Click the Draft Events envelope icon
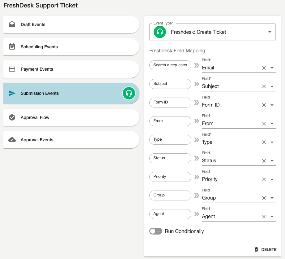The width and height of the screenshot is (285, 259). pyautogui.click(x=12, y=24)
